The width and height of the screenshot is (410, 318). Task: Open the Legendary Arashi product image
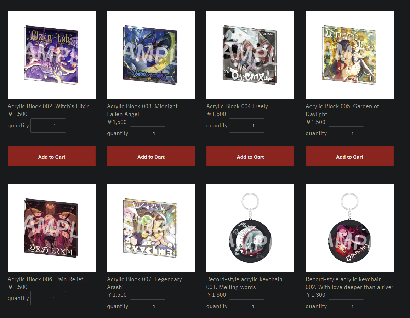[151, 228]
